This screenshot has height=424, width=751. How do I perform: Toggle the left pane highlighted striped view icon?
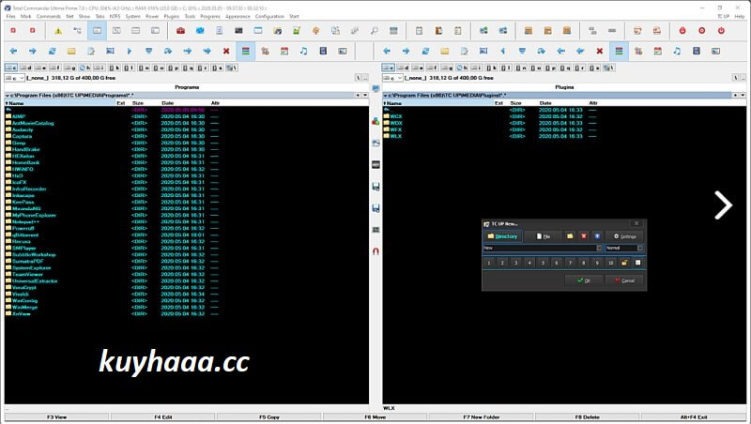click(246, 51)
